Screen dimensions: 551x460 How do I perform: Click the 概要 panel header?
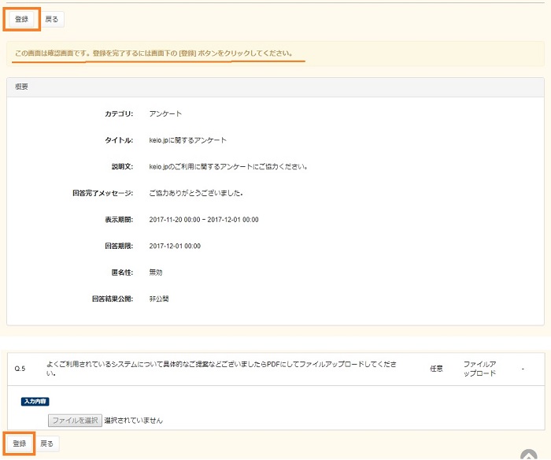pos(22,87)
